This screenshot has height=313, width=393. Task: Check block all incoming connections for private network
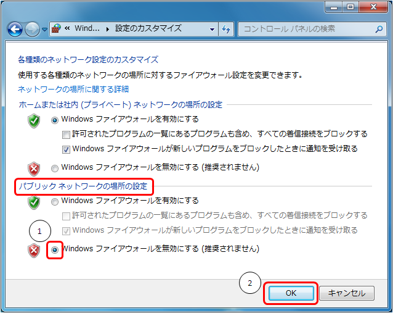tap(66, 135)
